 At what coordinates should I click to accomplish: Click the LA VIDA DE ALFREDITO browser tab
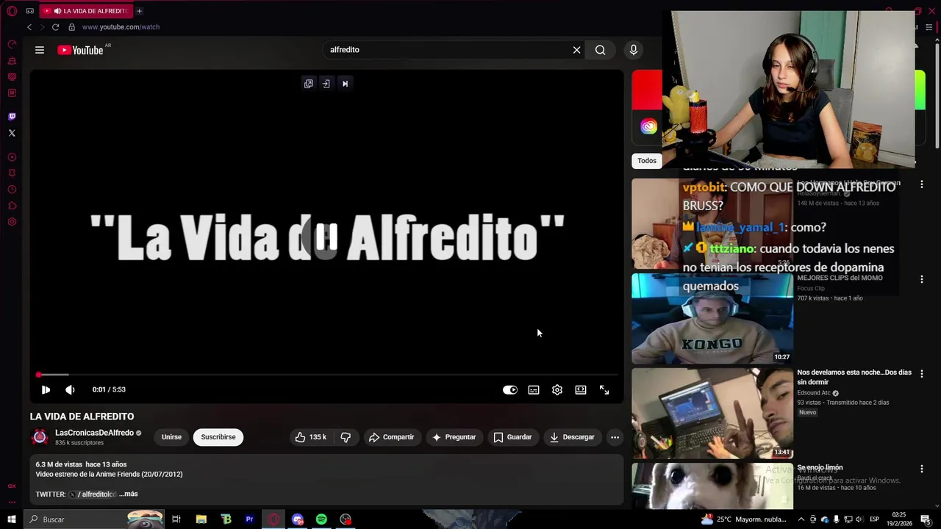(87, 11)
